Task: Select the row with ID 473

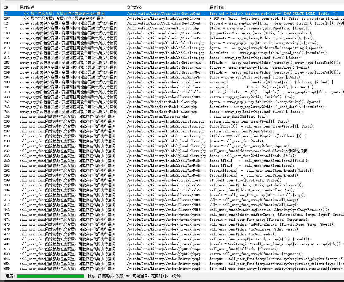Action: tap(174, 215)
